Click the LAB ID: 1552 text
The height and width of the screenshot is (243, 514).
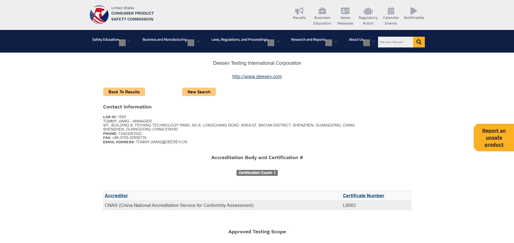(115, 117)
